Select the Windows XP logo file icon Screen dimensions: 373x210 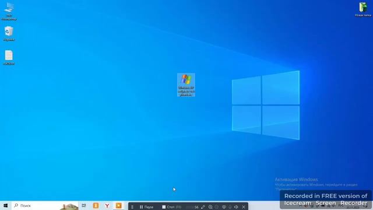tap(186, 85)
